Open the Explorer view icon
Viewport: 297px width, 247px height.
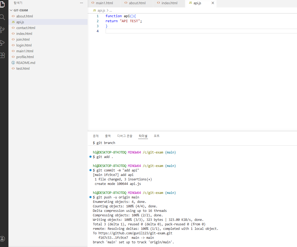[2, 4]
